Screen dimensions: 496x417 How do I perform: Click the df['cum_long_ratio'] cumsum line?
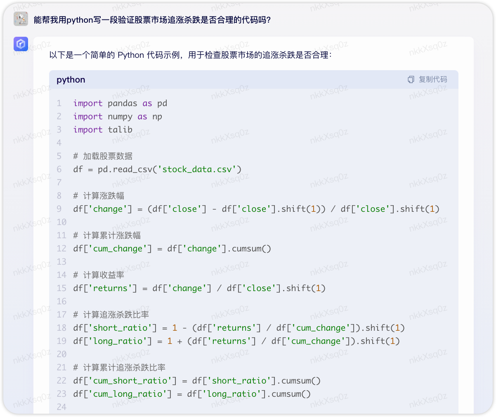(192, 394)
